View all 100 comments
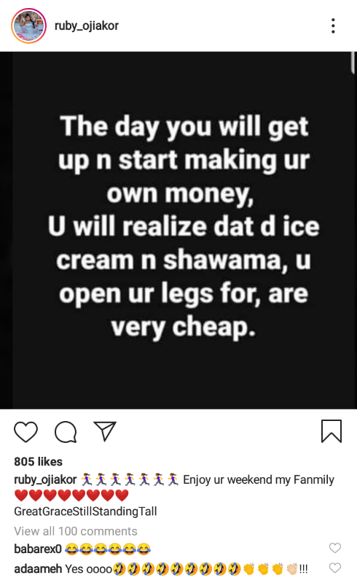 (x=76, y=531)
